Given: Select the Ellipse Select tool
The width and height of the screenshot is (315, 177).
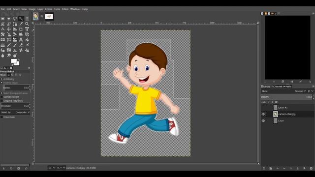Looking at the screenshot, I should [x=9, y=19].
